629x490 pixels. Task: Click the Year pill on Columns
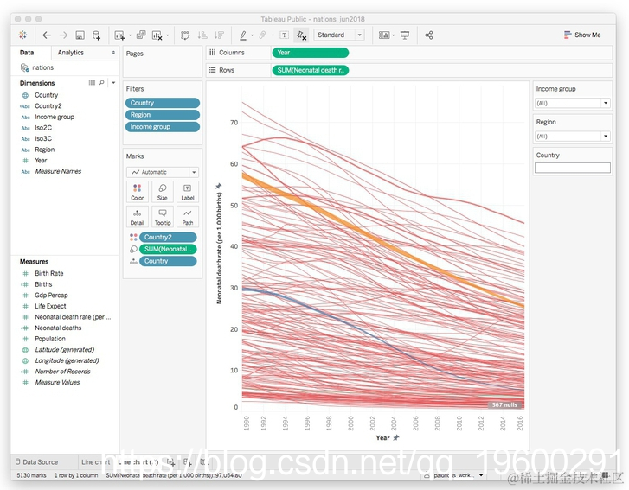[x=310, y=53]
